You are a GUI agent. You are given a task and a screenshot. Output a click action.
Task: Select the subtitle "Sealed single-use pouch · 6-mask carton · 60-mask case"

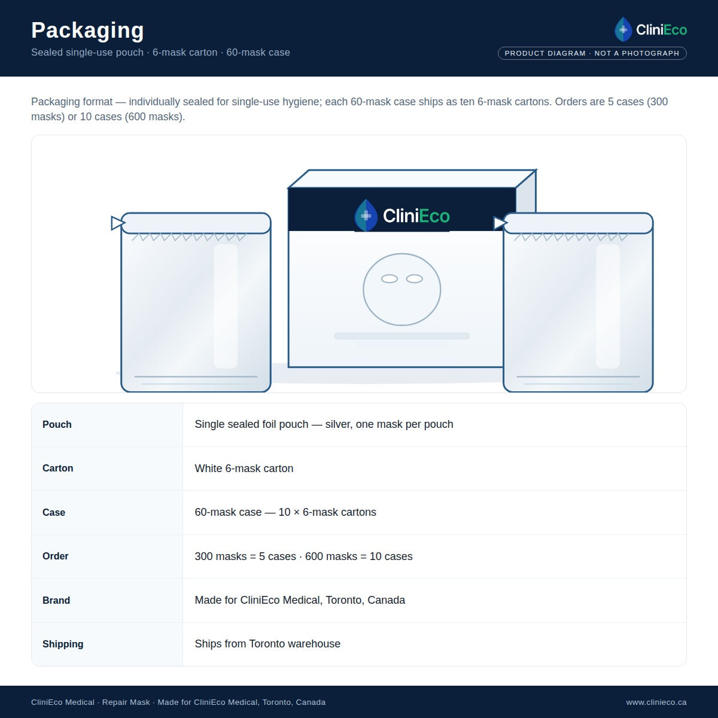[160, 52]
